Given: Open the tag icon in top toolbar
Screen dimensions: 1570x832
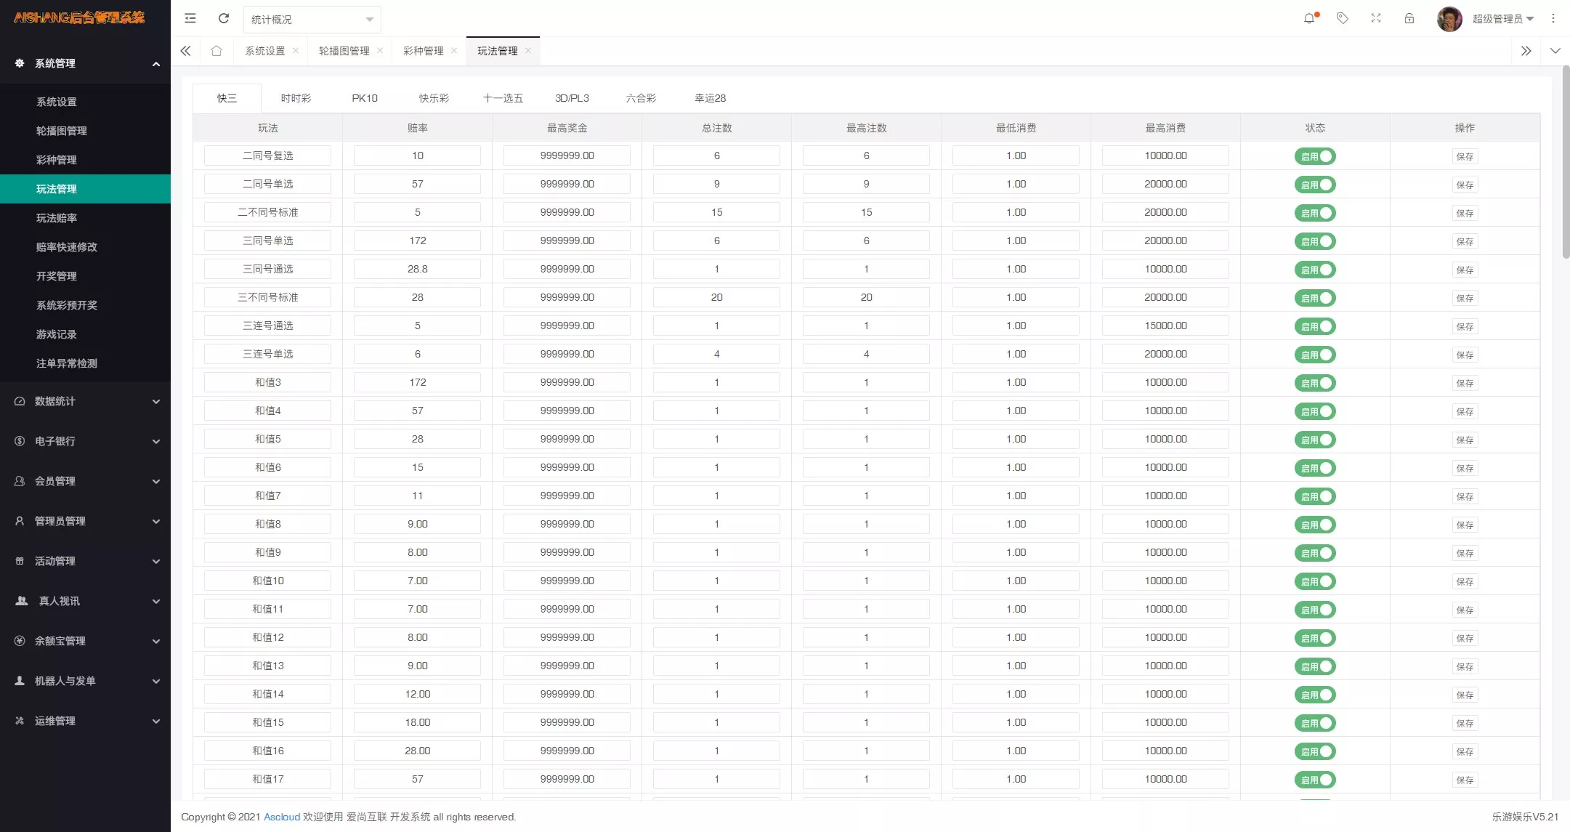Looking at the screenshot, I should coord(1343,17).
